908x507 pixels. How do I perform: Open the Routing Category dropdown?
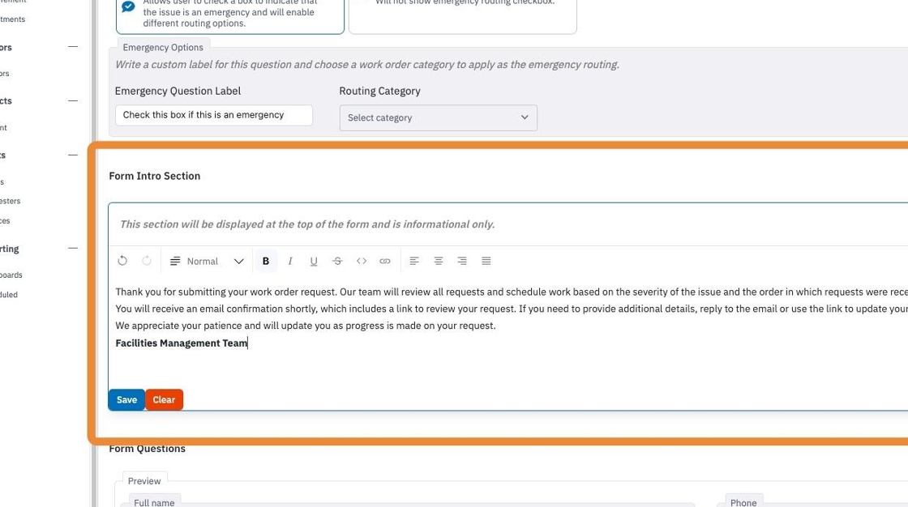click(x=439, y=117)
